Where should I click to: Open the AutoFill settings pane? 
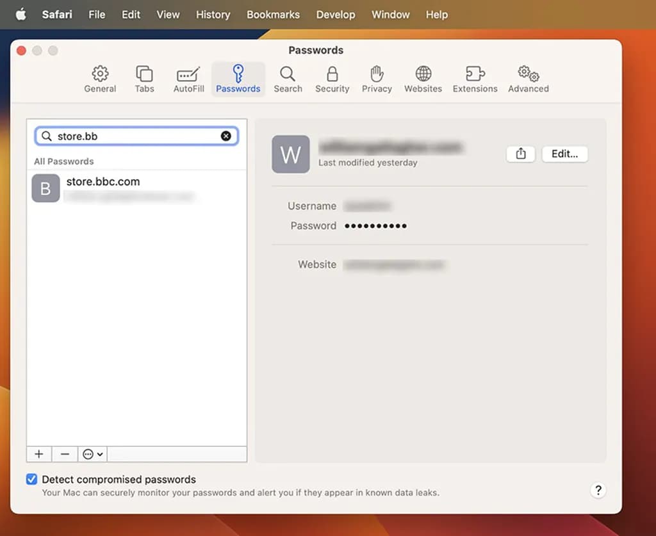pos(188,79)
